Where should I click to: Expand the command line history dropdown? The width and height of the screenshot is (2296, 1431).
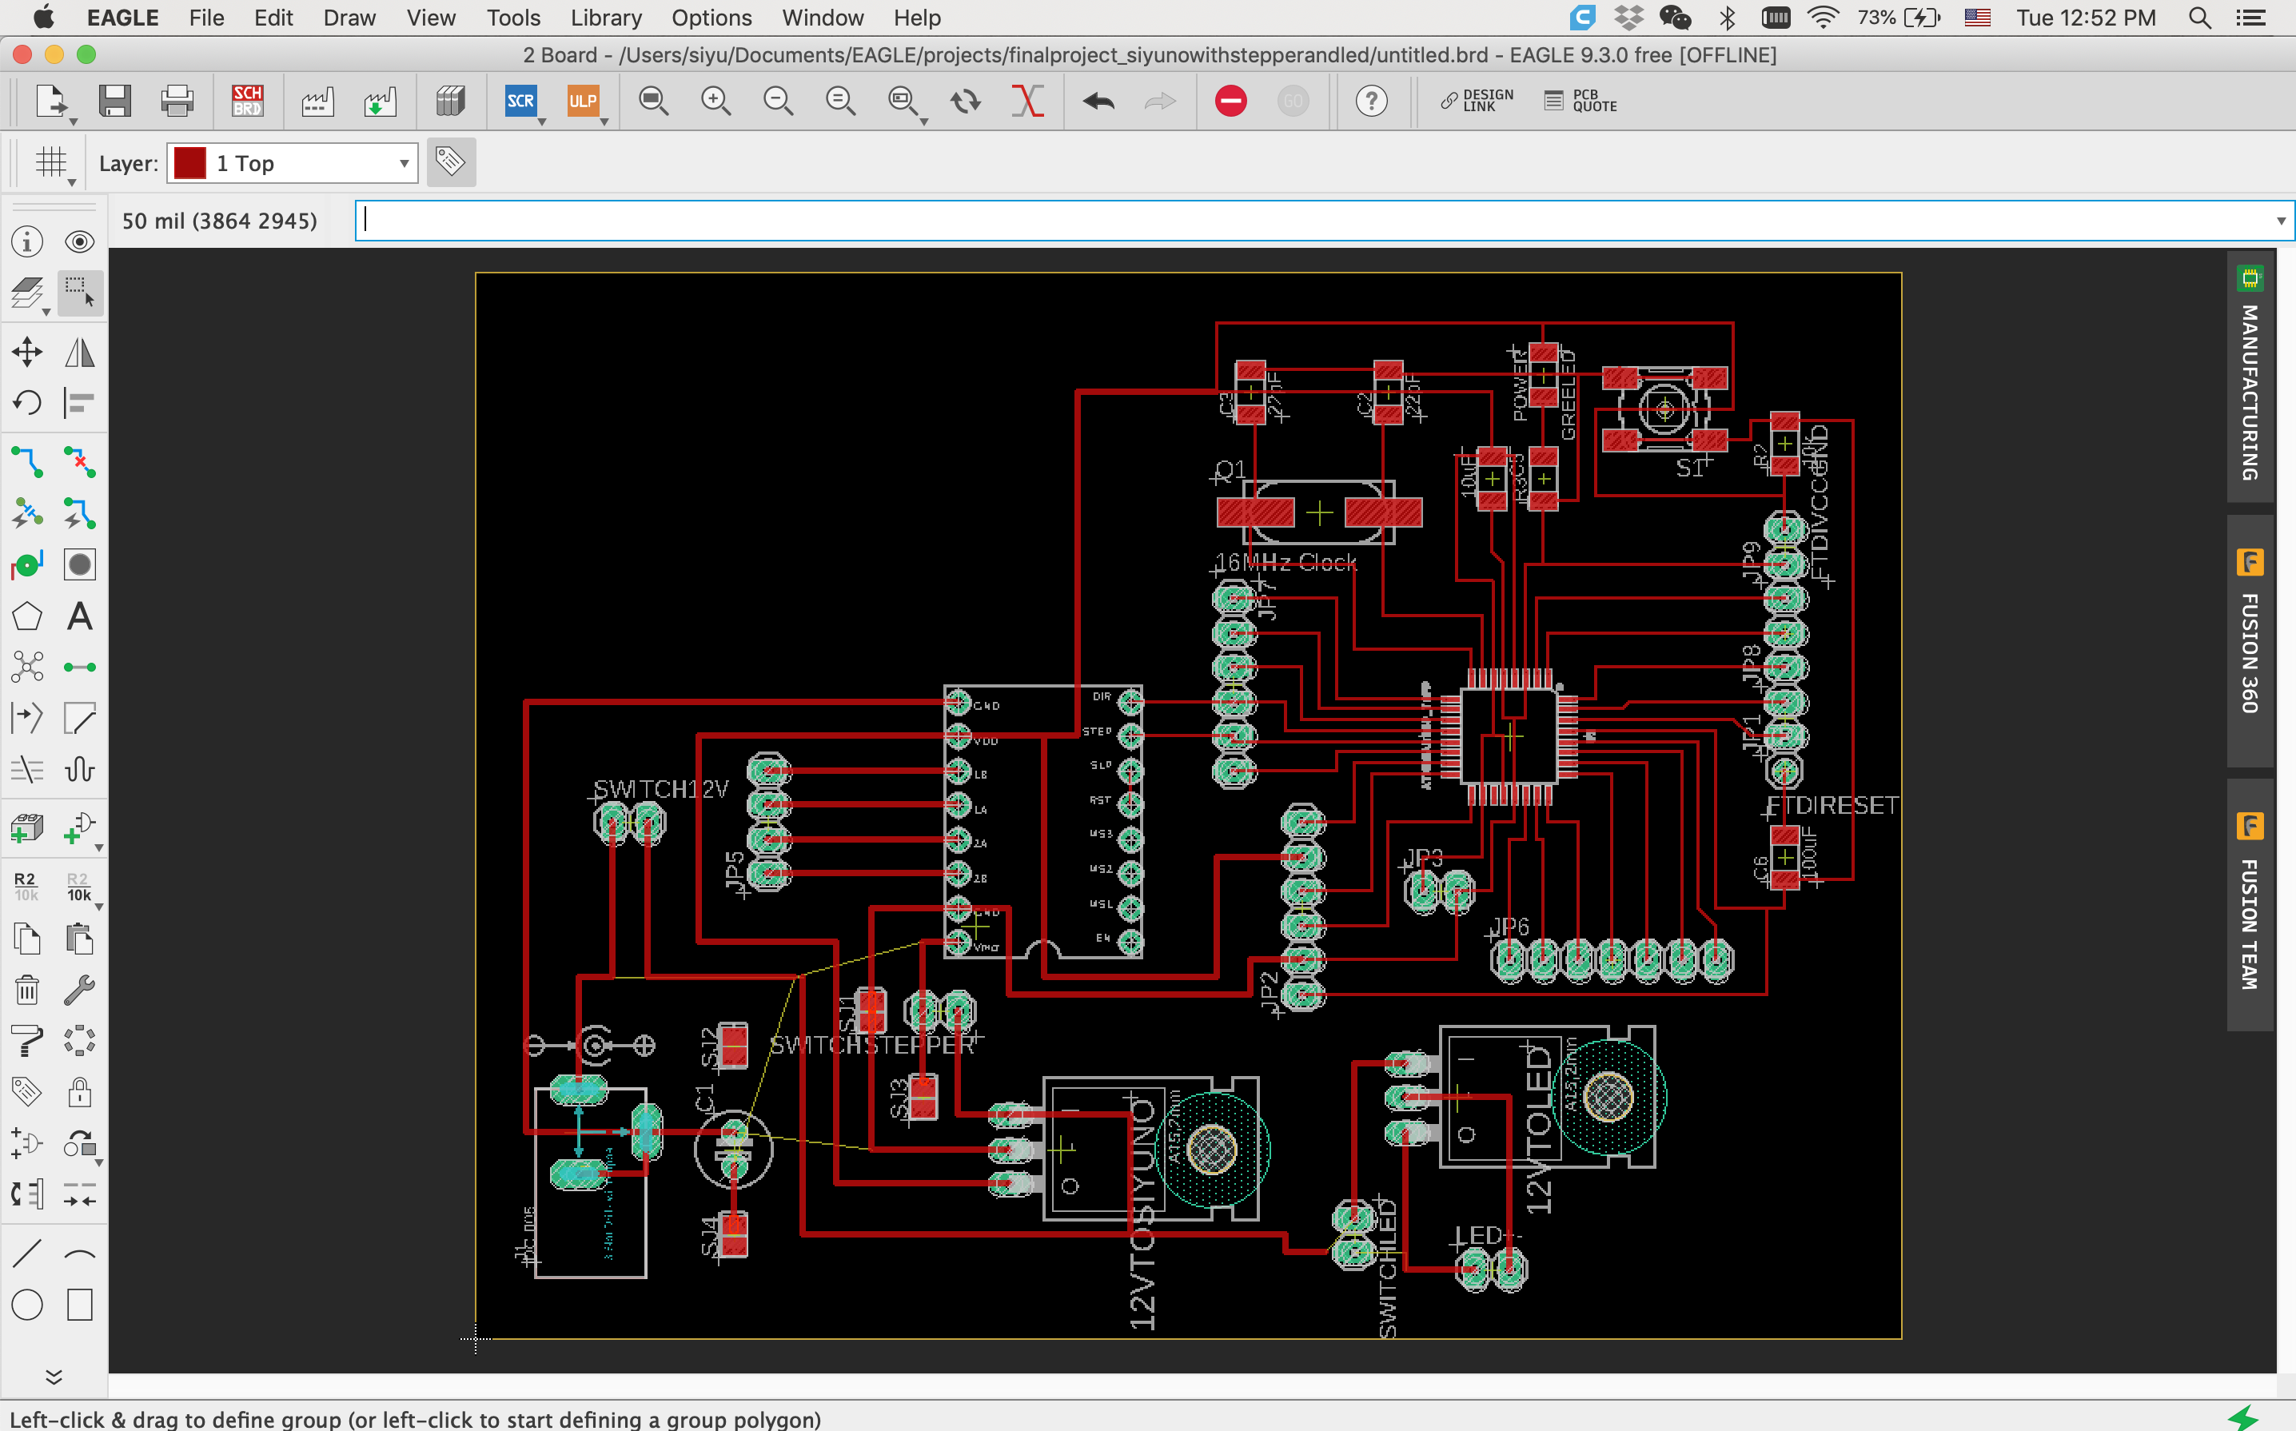coord(2281,221)
